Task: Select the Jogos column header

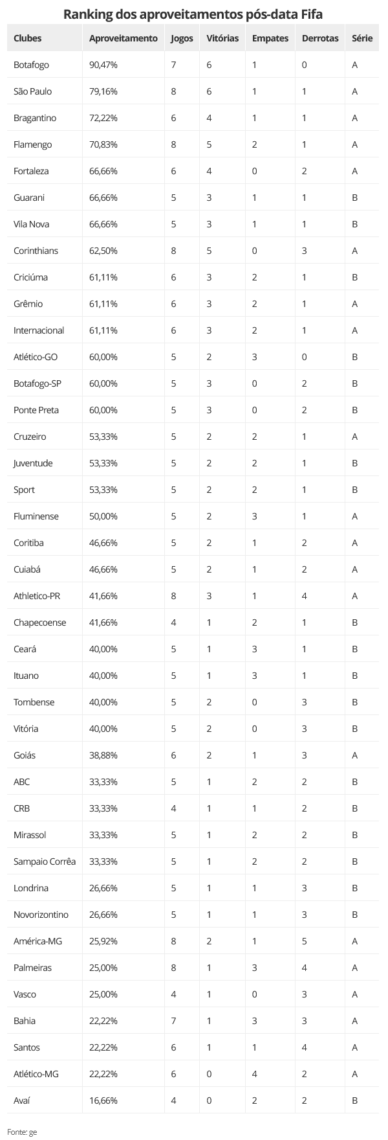Action: tap(182, 38)
